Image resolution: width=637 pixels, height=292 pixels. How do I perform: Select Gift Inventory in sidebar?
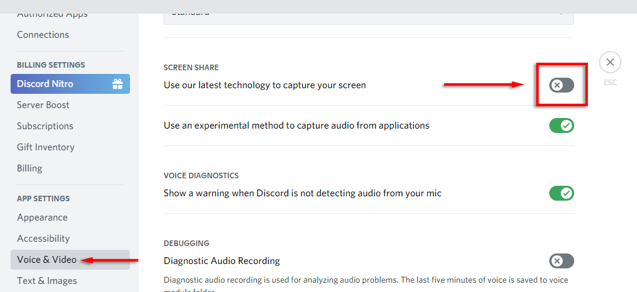click(45, 147)
